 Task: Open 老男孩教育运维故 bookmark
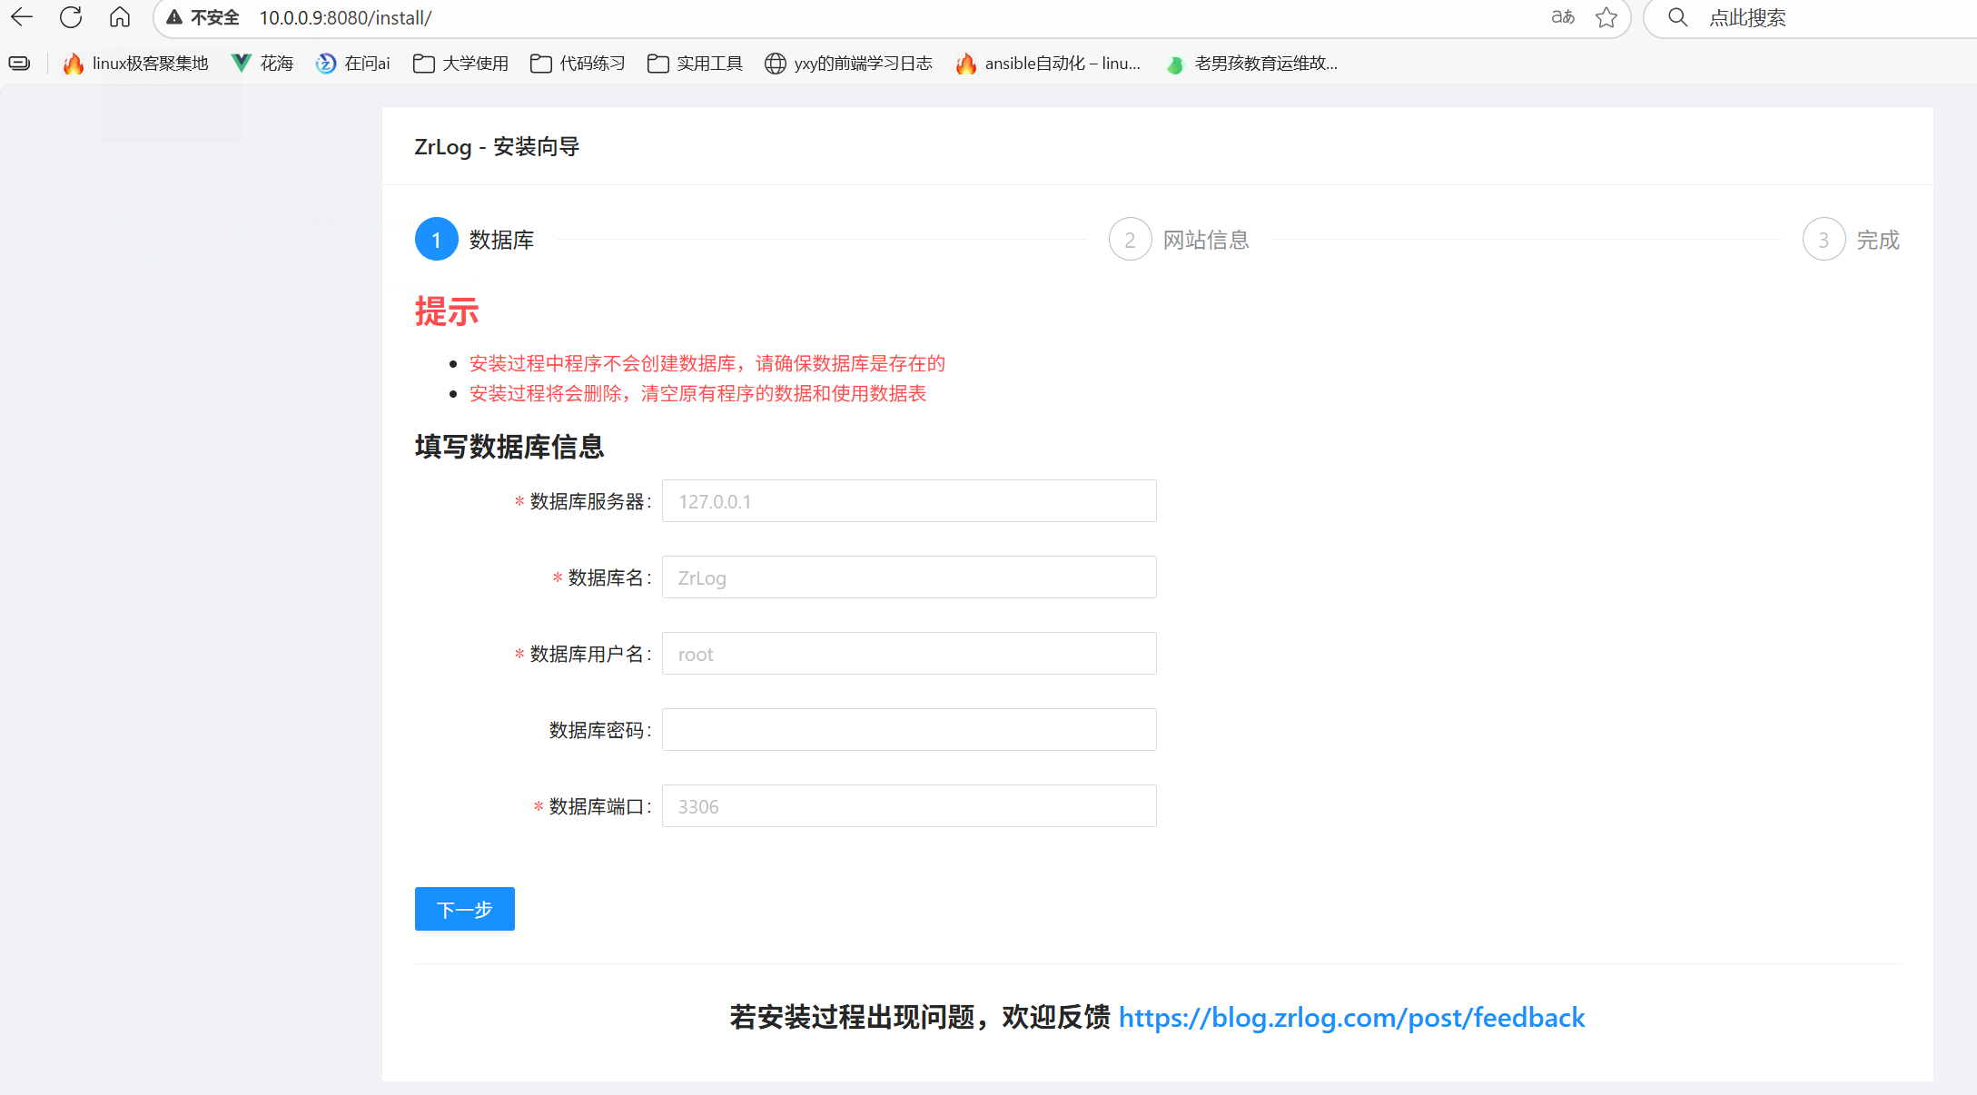[x=1251, y=63]
